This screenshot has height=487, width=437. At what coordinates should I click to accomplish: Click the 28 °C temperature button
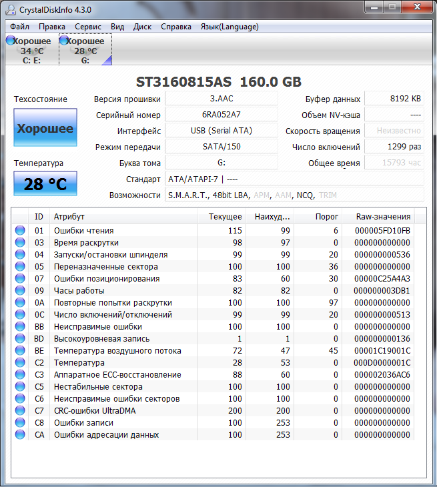[45, 183]
